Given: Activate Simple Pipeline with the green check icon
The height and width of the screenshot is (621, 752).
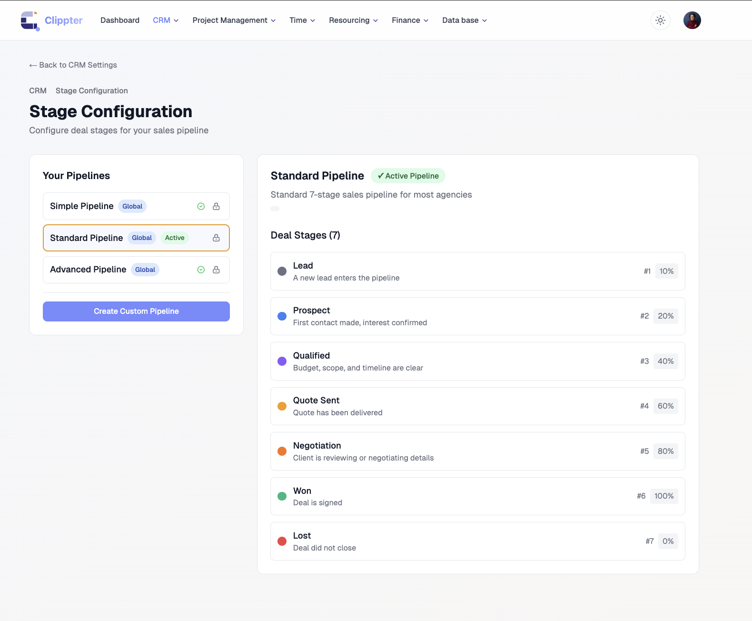Looking at the screenshot, I should click(x=201, y=206).
